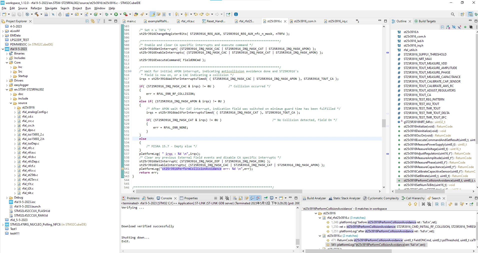Click the Show Whitespace Characters pilcrow icon

[170, 14]
